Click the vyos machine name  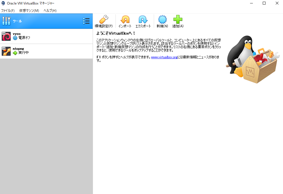(17, 34)
